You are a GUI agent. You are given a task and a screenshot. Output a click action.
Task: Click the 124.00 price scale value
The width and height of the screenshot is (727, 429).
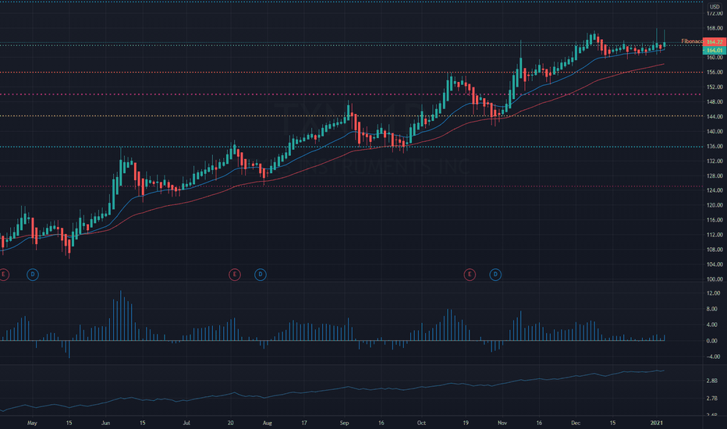(715, 190)
